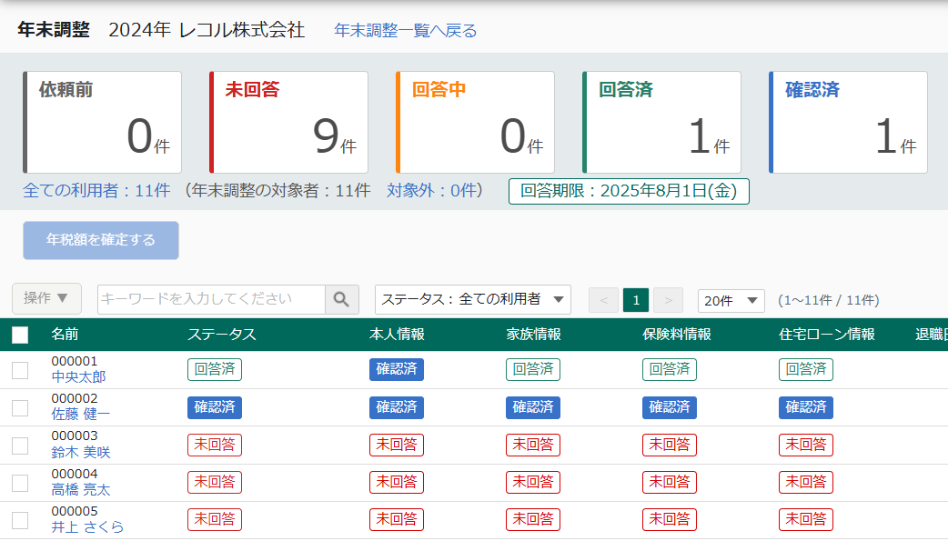Click the previous page arrow

click(602, 298)
